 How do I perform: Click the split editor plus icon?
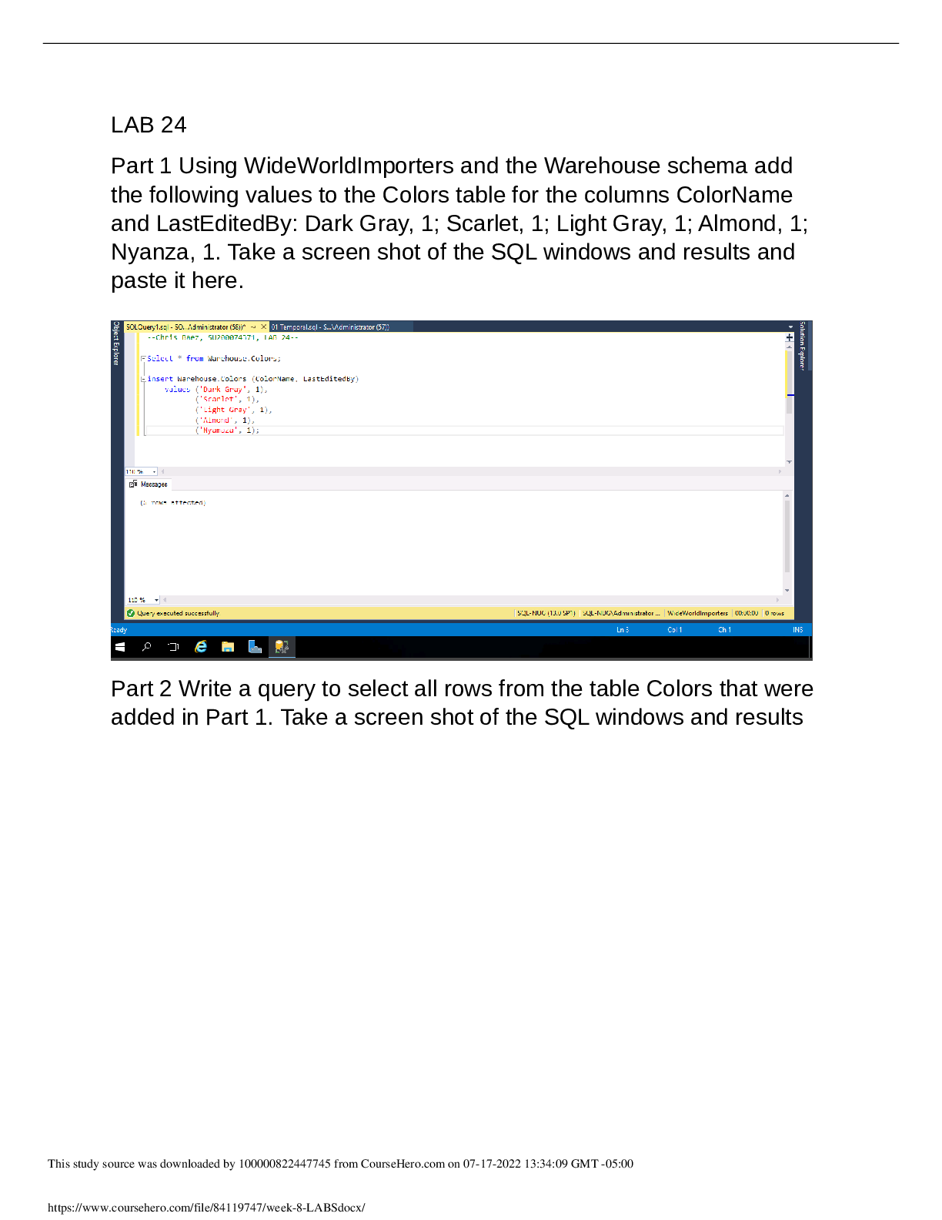(x=789, y=337)
